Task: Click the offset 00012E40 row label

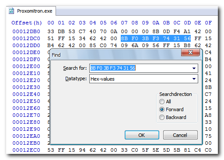Action: (x=26, y=94)
